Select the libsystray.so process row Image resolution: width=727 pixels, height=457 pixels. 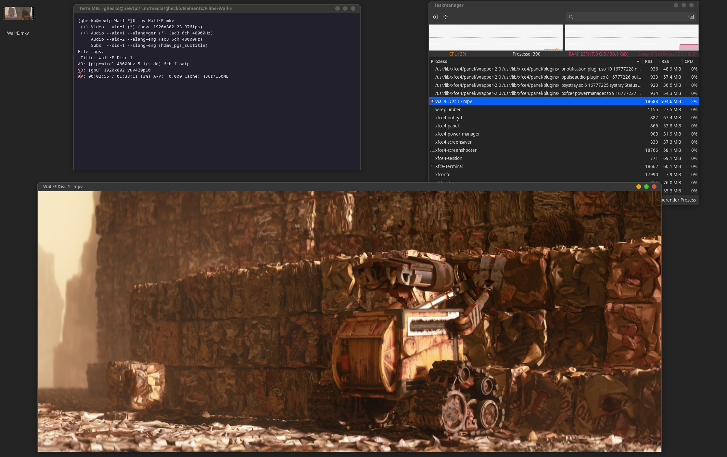pos(564,85)
